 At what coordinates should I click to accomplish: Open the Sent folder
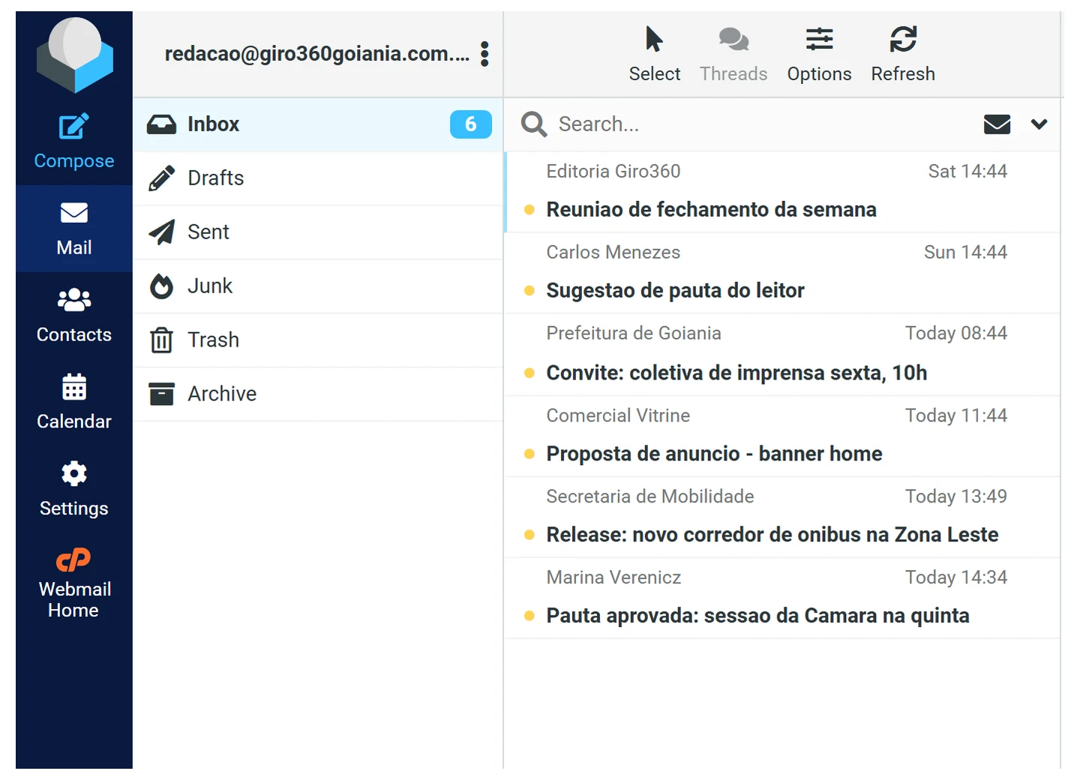click(x=318, y=232)
